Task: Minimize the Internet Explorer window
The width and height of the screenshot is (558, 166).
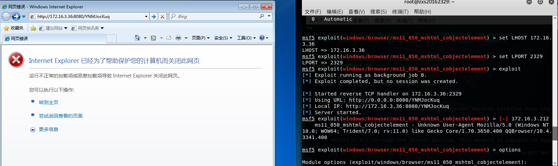Action: pyautogui.click(x=244, y=7)
